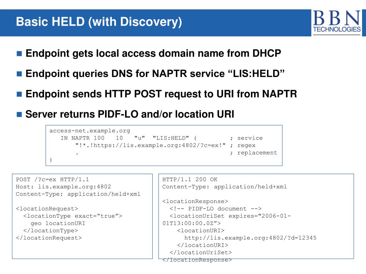
Task: Click the bullet 'Server returns PIDF-LO and/or location URI'
Action: 130,114
